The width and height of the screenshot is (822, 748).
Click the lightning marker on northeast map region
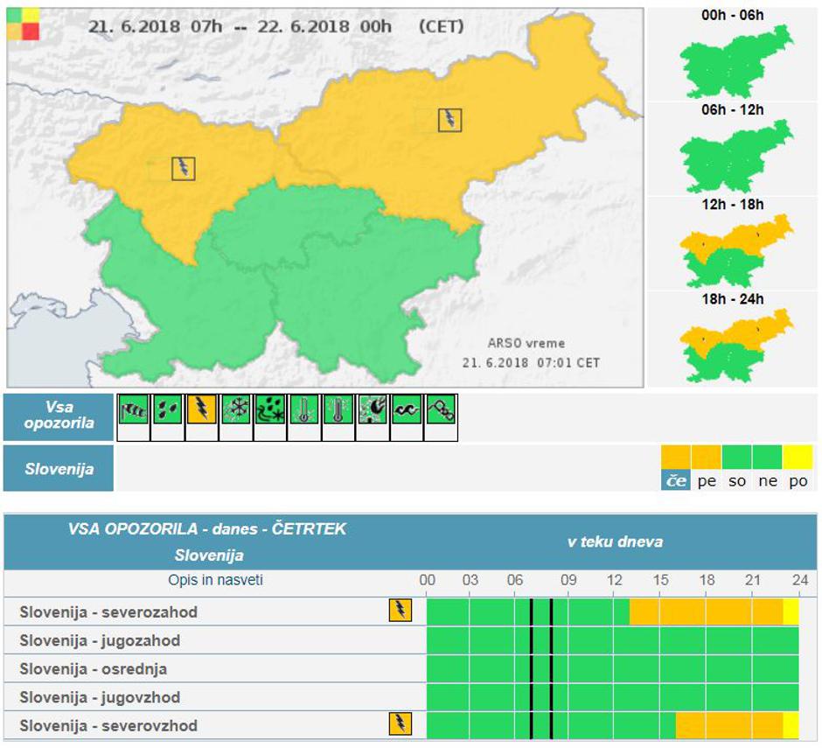(x=449, y=120)
